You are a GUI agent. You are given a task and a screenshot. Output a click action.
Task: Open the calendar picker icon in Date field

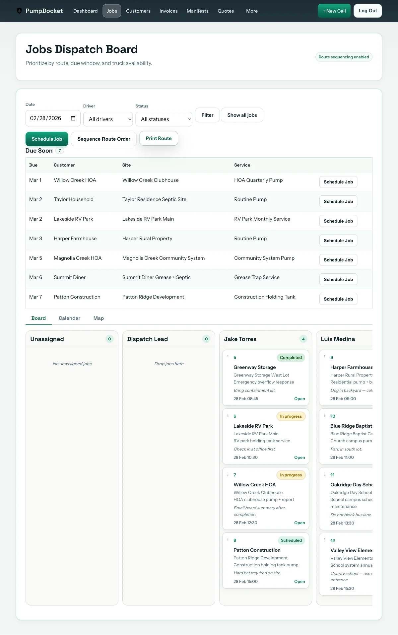coord(73,118)
